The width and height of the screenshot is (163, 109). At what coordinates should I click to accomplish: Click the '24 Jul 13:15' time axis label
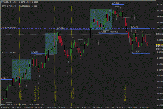(x=98, y=107)
